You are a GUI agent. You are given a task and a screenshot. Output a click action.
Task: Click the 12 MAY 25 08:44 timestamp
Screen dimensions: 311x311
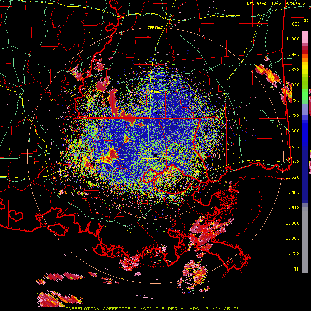(x=226, y=309)
